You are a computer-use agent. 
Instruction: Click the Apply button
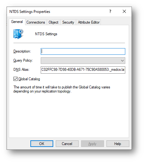point(92,144)
